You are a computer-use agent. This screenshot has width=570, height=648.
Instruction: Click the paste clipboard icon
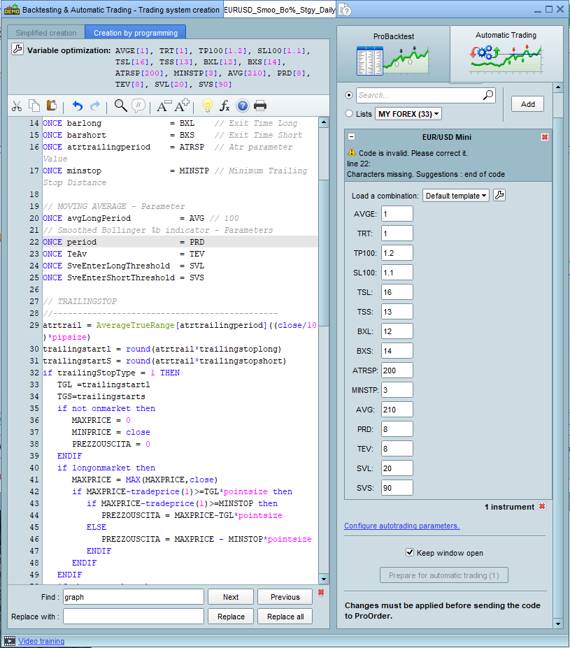(x=52, y=106)
